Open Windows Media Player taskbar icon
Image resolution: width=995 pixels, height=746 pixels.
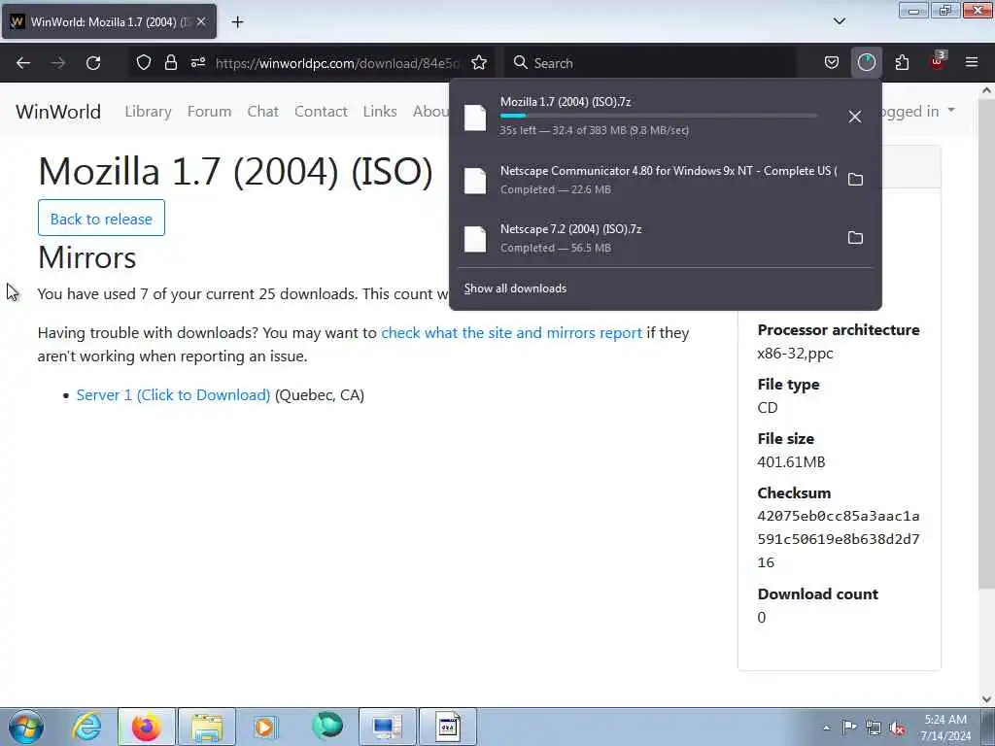265,727
